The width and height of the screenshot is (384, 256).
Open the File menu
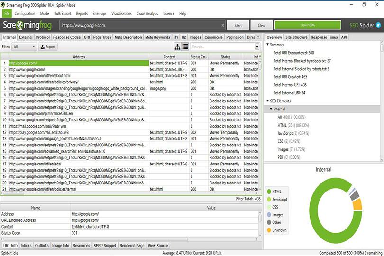coord(7,13)
